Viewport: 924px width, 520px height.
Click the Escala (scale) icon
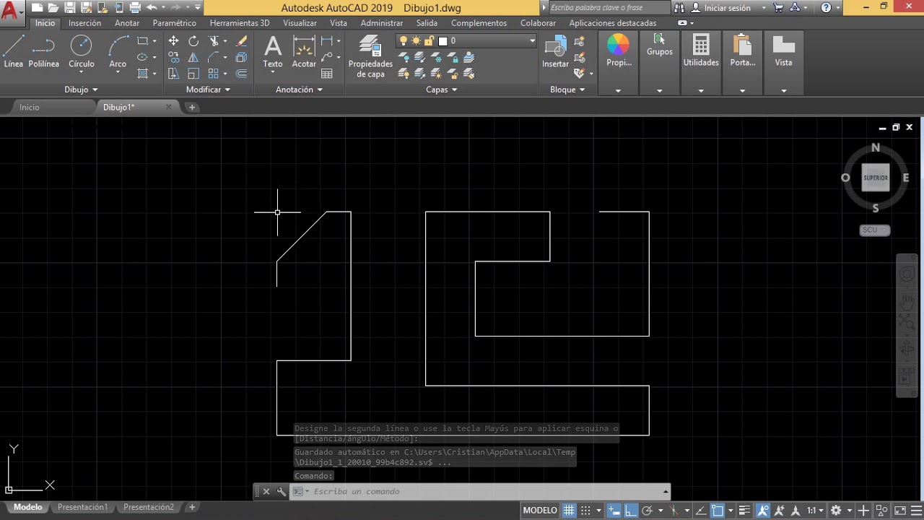tap(193, 73)
